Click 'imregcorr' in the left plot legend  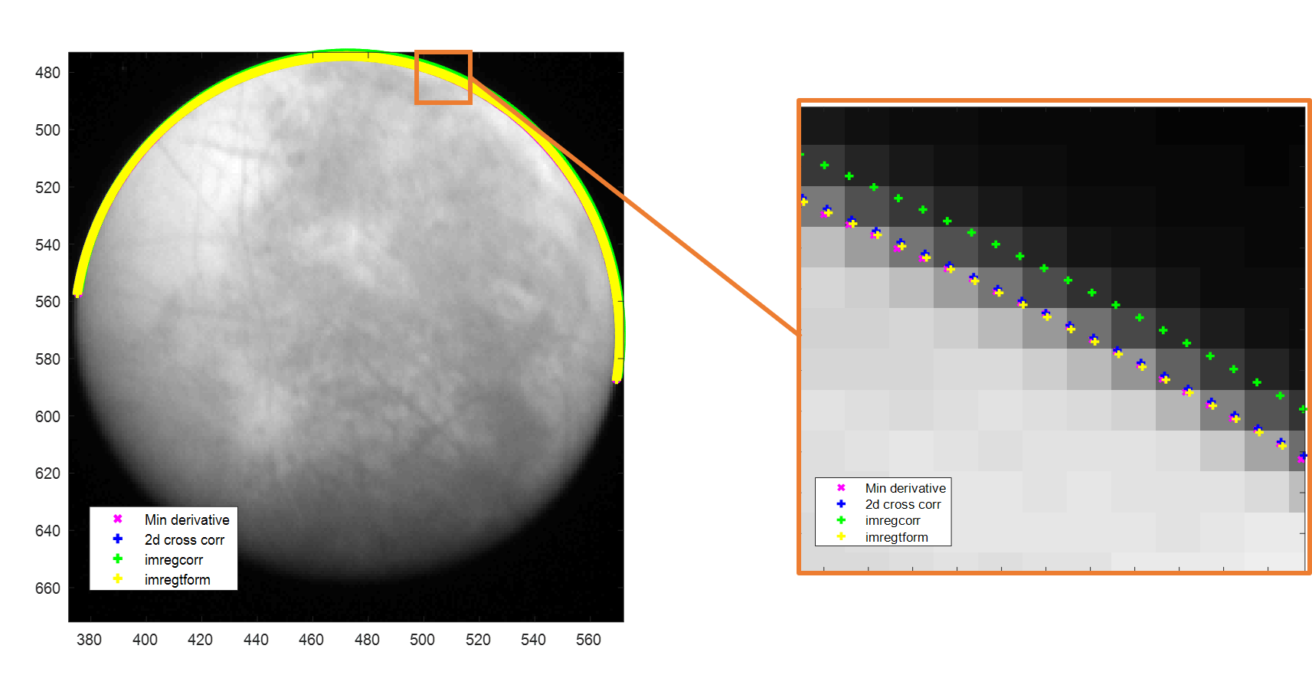point(174,559)
